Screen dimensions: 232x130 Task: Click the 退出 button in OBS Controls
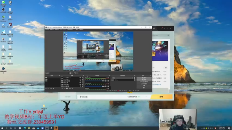click(x=144, y=88)
